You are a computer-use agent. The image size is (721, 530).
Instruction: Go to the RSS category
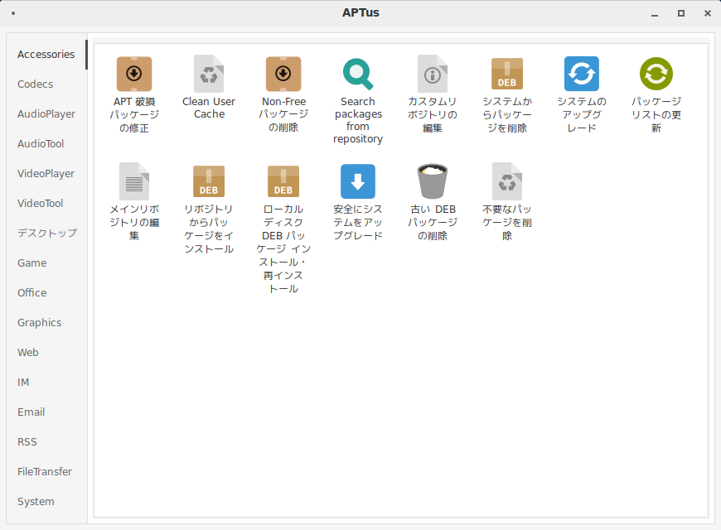point(46,442)
